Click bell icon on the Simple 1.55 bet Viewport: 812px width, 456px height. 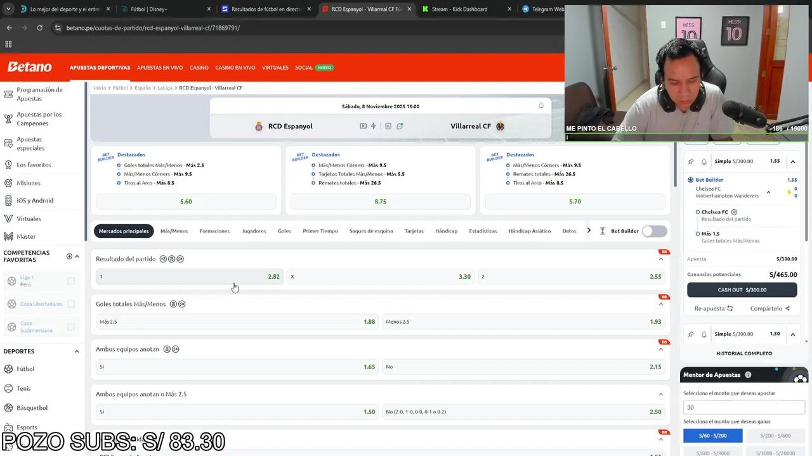click(704, 161)
